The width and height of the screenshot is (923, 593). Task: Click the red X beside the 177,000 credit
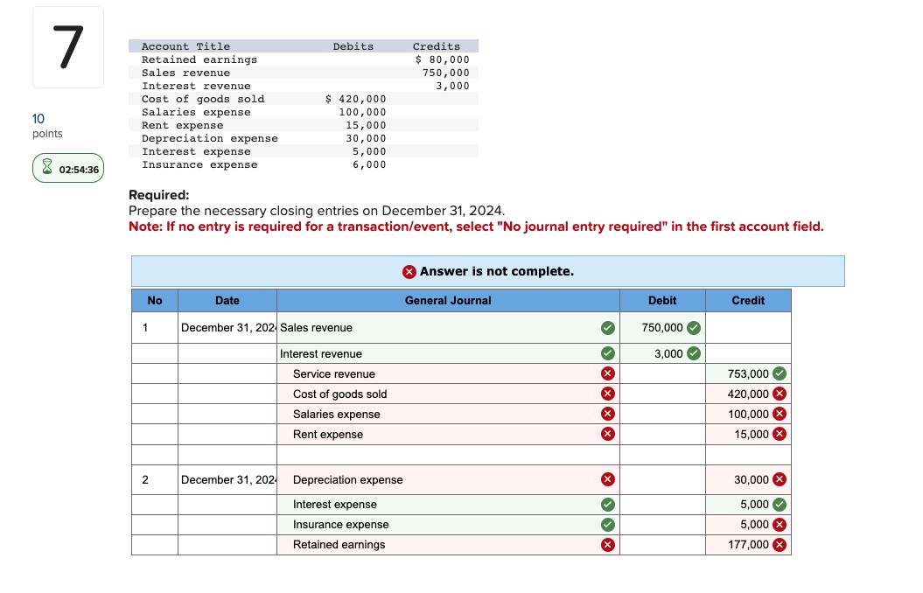point(779,544)
